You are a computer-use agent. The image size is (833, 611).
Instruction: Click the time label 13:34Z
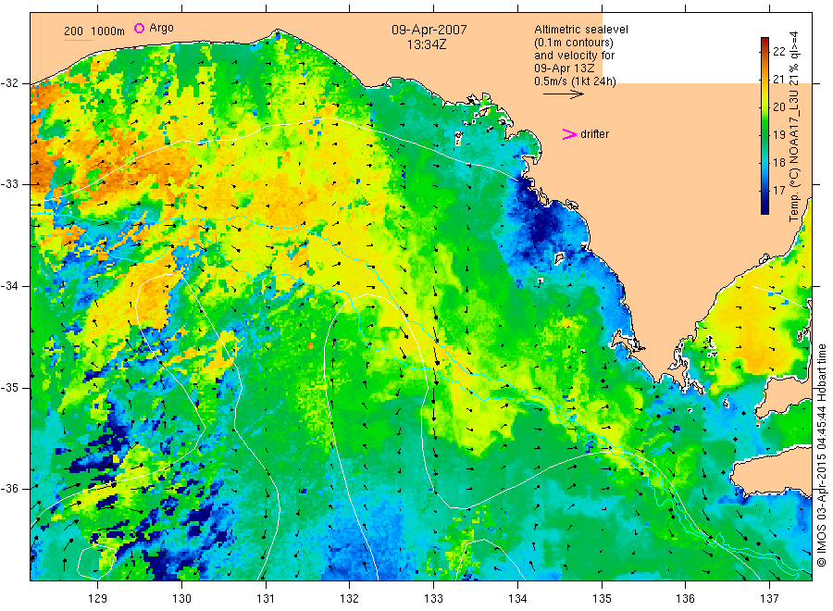[x=427, y=44]
